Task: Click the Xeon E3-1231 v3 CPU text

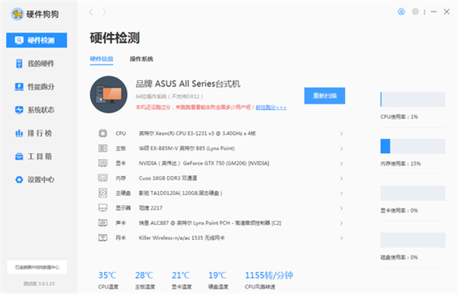Action: pos(197,133)
